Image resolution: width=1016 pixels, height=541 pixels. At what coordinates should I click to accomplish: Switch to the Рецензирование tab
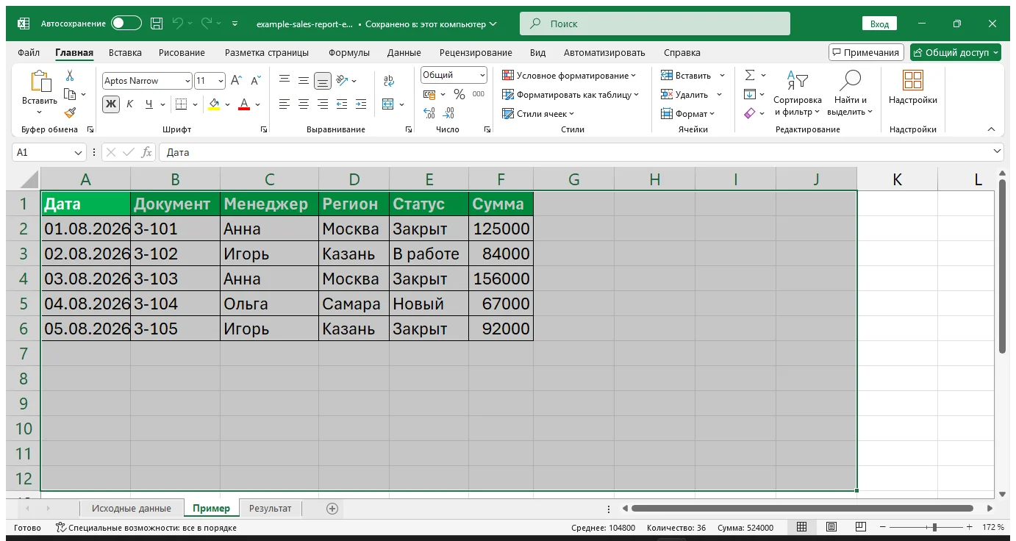(476, 52)
